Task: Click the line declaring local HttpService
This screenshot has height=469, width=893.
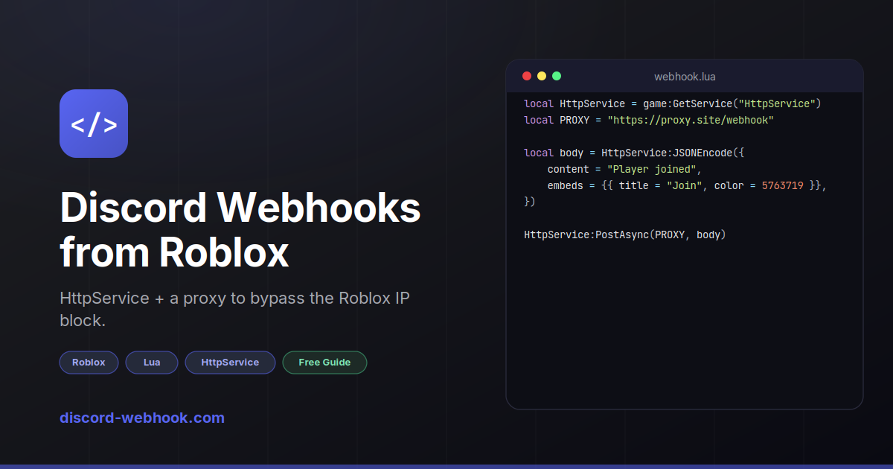Action: coord(673,103)
